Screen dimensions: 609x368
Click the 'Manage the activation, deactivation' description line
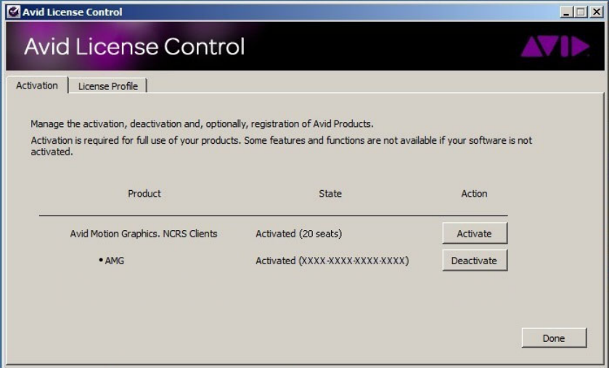(202, 124)
